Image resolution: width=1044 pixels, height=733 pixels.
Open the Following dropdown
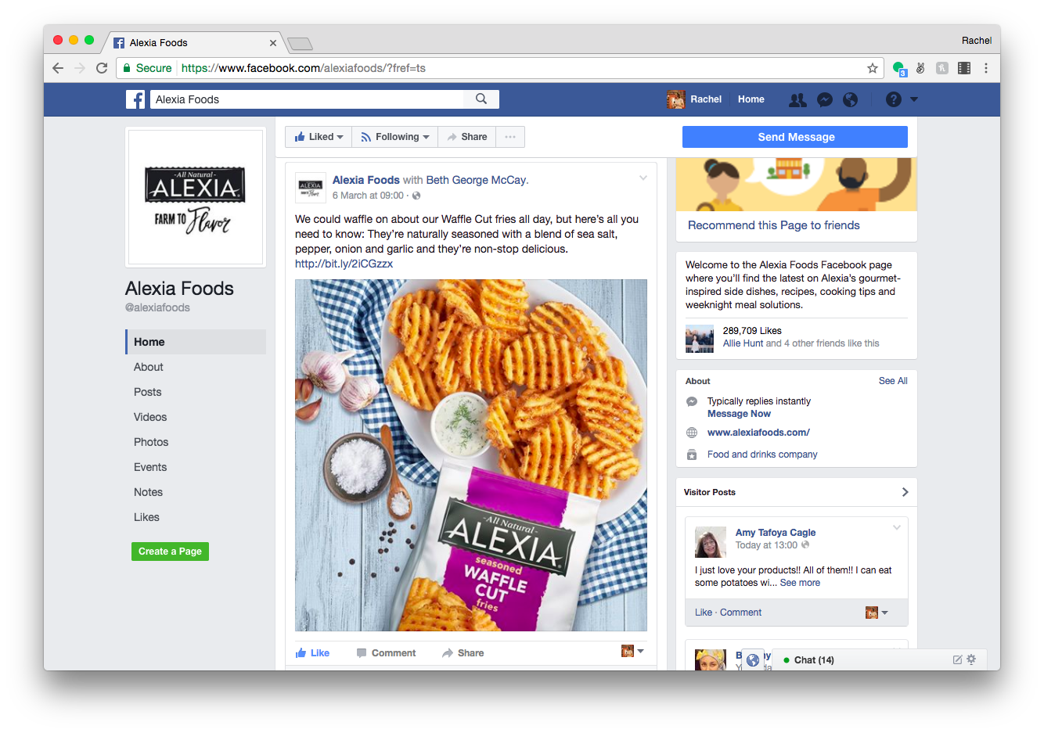[394, 137]
